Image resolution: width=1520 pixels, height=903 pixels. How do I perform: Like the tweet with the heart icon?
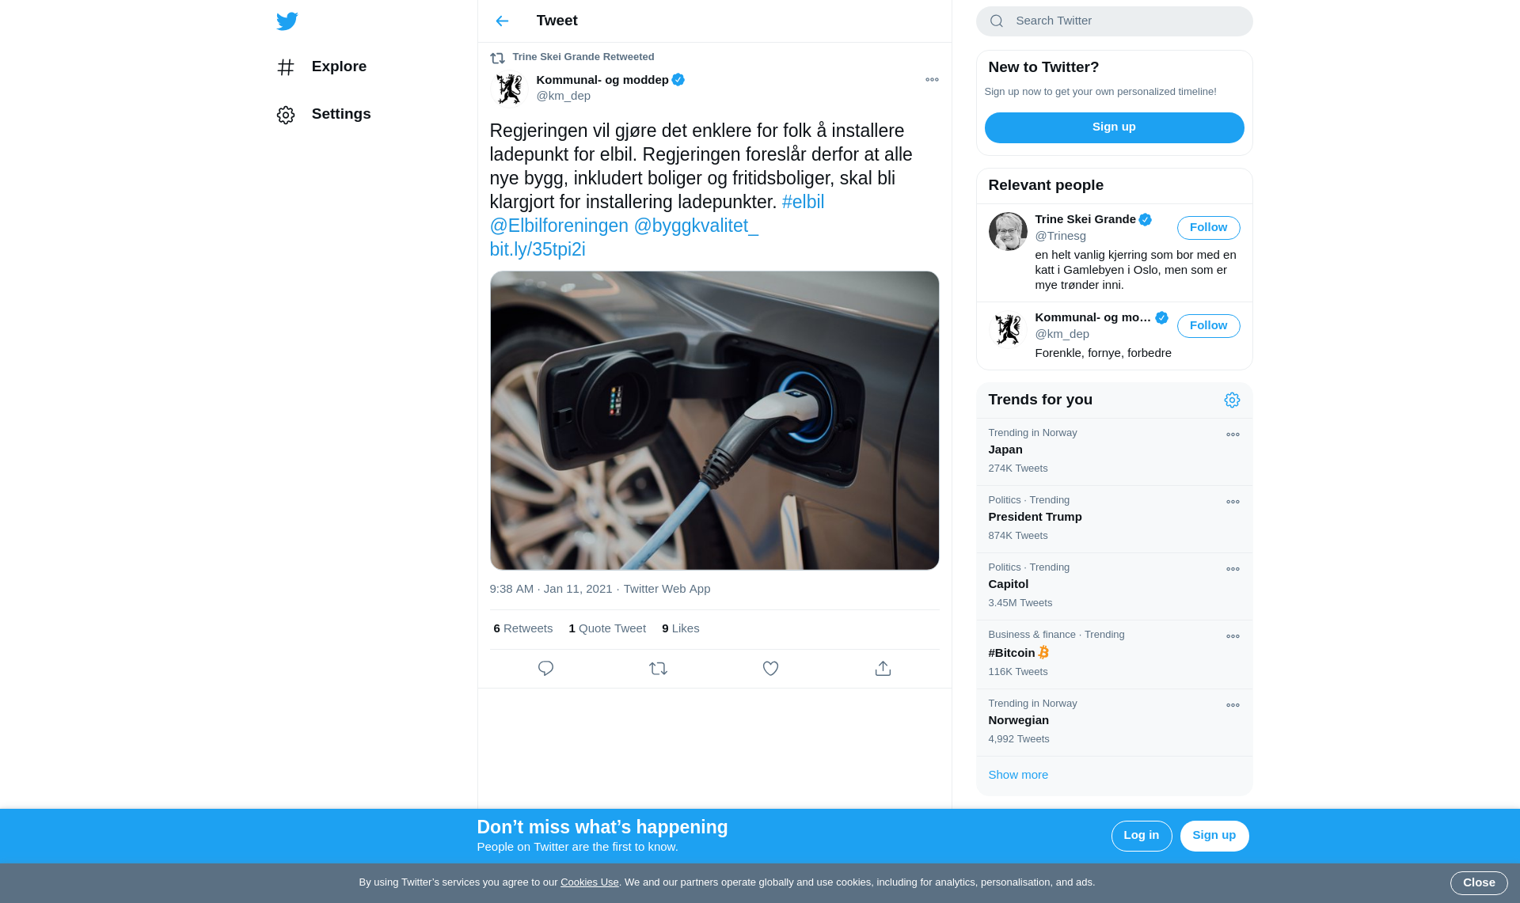[770, 669]
